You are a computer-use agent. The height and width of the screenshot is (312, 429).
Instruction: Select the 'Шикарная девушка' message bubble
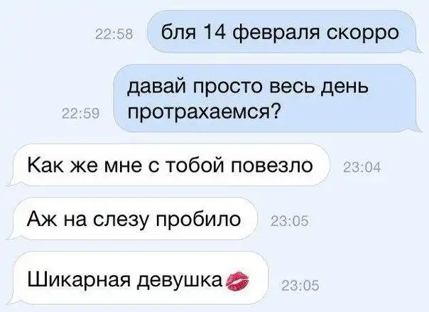click(x=139, y=279)
